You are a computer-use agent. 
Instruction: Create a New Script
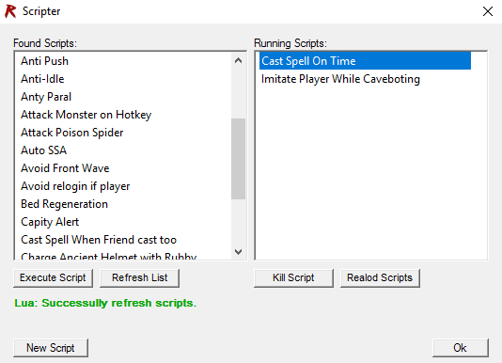tap(51, 348)
